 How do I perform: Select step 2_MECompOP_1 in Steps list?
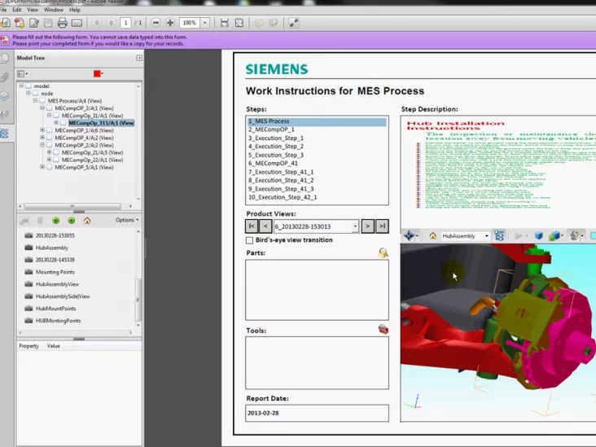tap(317, 129)
